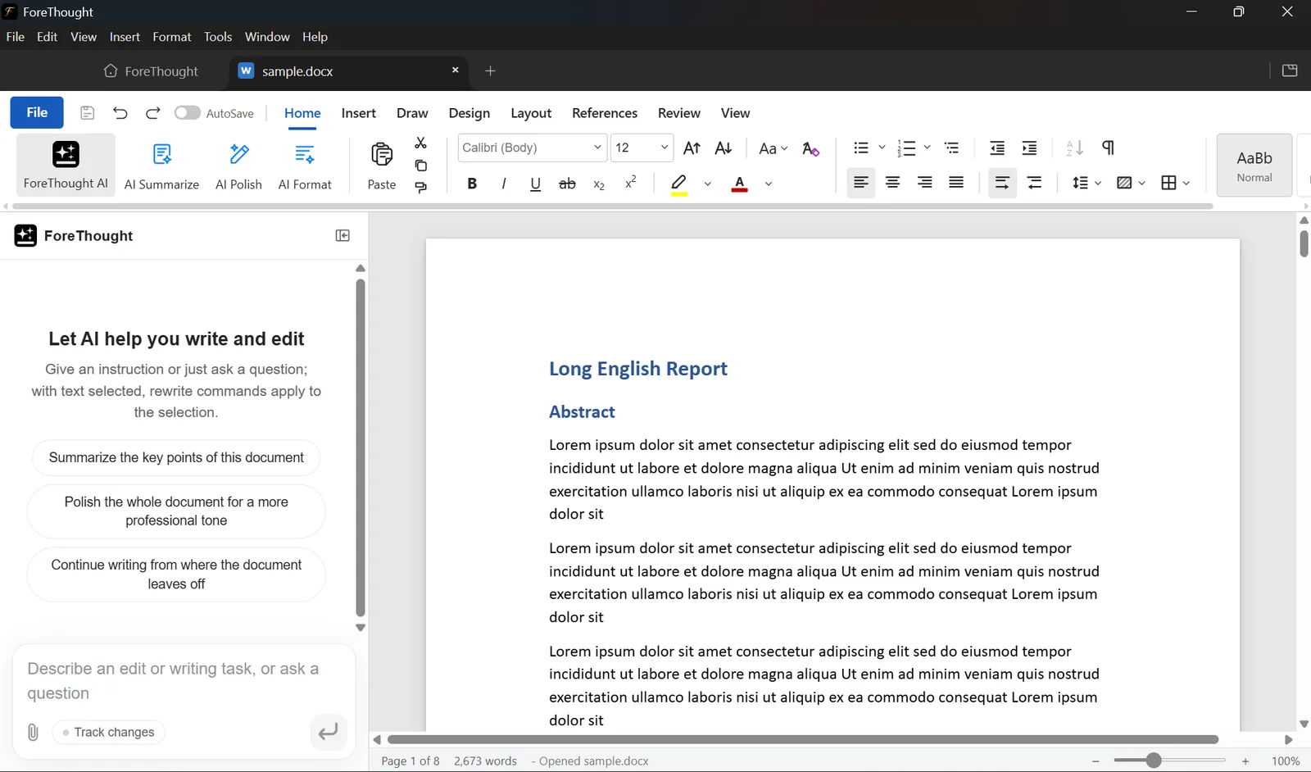Screen dimensions: 1311x772
Task: Apply the yellow highlight color
Action: point(679,184)
